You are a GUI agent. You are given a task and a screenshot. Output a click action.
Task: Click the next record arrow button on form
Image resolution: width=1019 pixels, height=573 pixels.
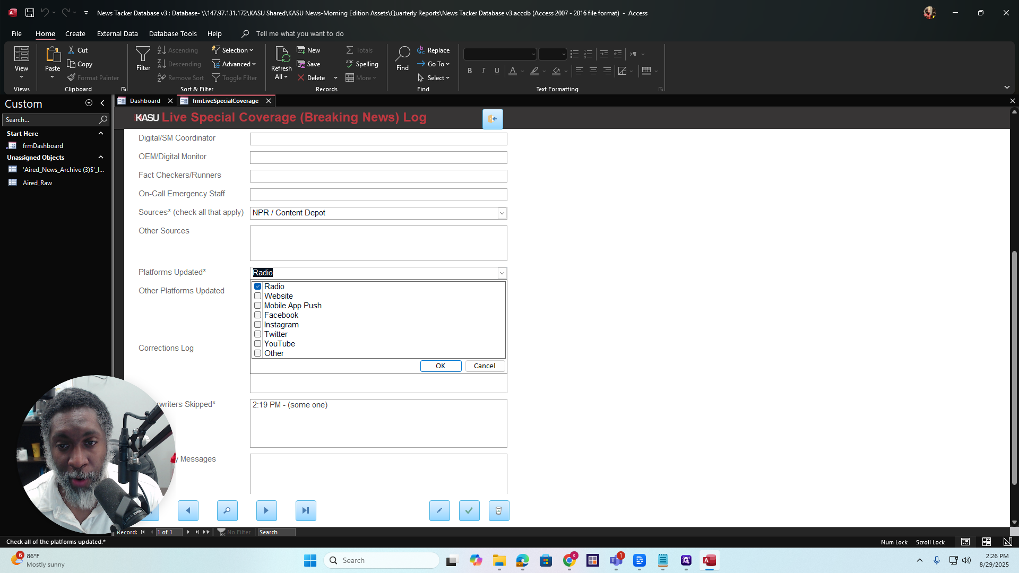(266, 510)
